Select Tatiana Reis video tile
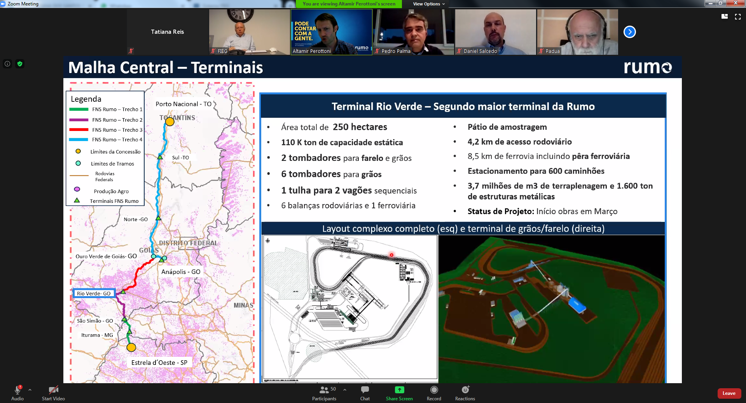746x403 pixels. (x=168, y=32)
